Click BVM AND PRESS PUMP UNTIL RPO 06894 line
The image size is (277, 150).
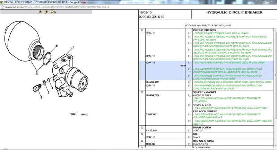coord(229,63)
